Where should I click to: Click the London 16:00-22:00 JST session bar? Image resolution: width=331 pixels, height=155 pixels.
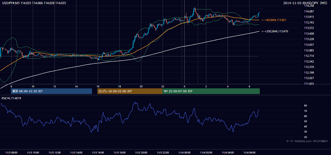130,91
